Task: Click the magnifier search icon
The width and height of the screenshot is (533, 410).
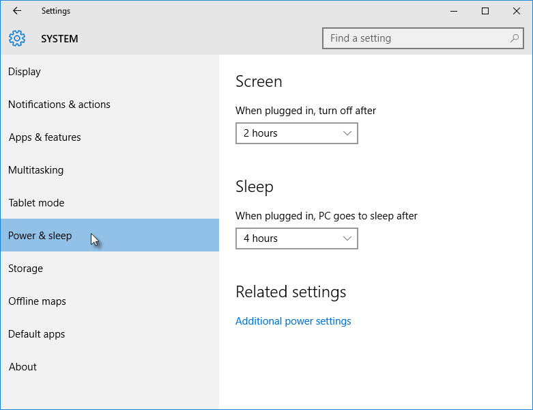Action: tap(515, 38)
